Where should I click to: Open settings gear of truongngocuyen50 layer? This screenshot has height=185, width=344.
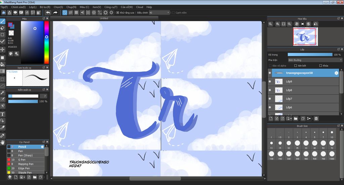coord(336,73)
